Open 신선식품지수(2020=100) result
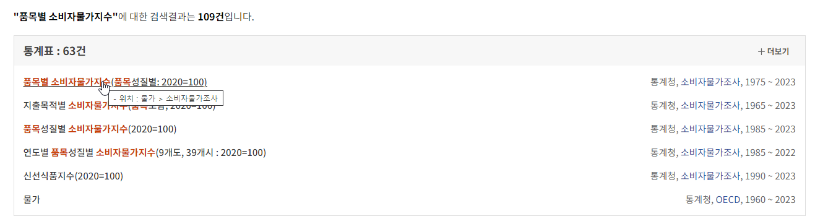The height and width of the screenshot is (224, 815). [73, 176]
